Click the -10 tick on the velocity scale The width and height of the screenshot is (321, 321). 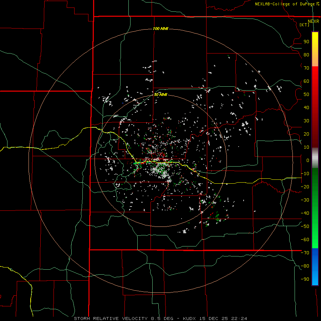305,174
